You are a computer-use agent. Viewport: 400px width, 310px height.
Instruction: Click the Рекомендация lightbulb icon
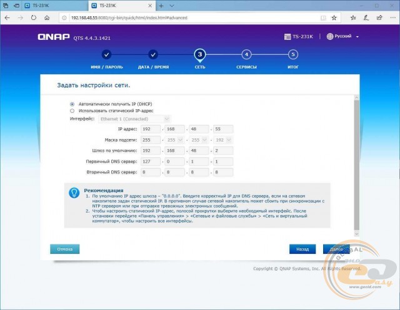click(74, 193)
